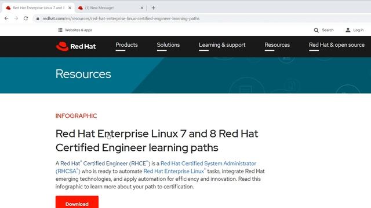This screenshot has width=371, height=208.
Task: Switch to the (1) New Message tab
Action: (x=110, y=8)
